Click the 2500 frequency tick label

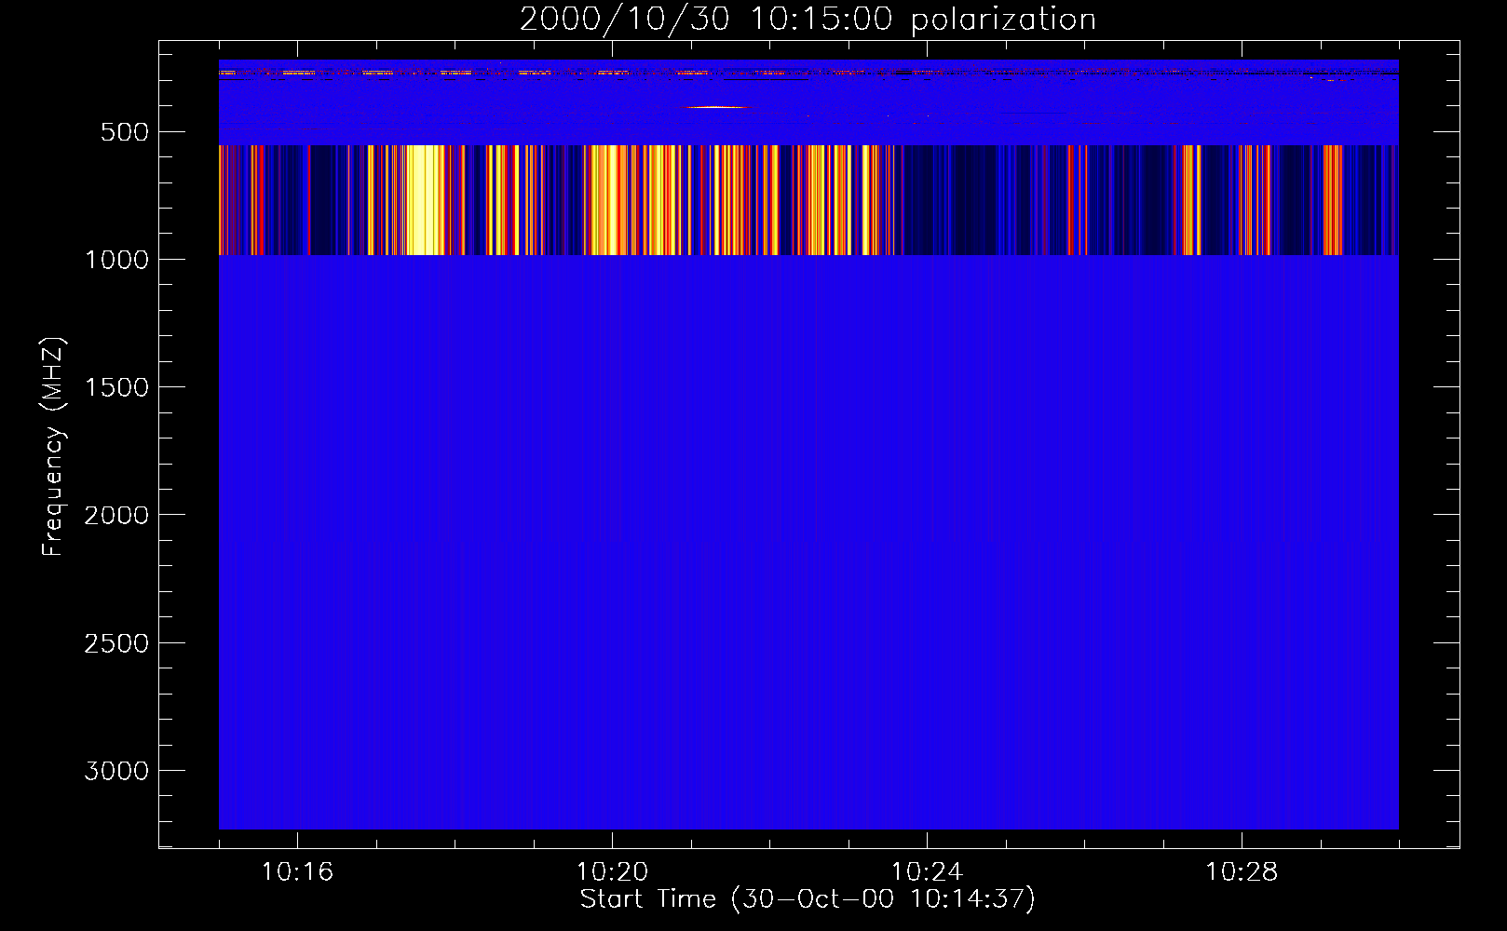(116, 643)
